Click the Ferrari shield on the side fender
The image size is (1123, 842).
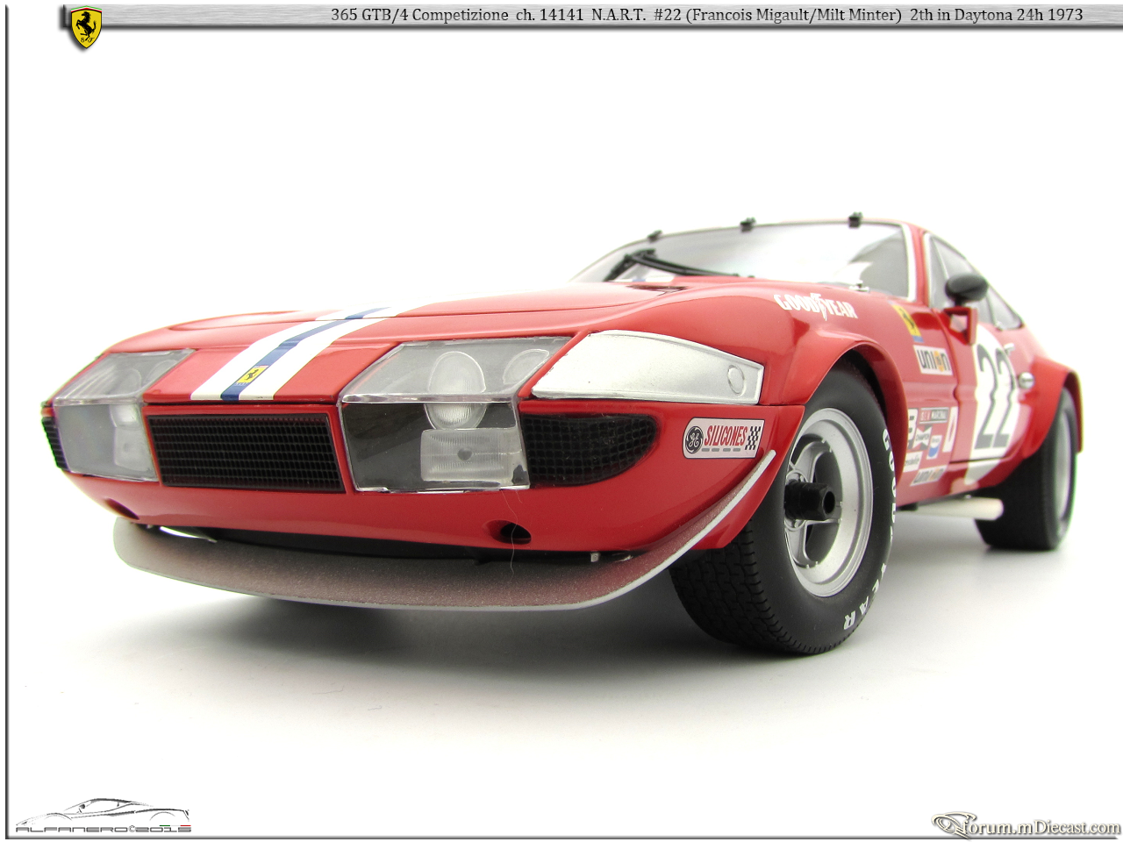(906, 322)
